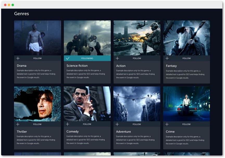Follow the Thriller genre
Viewport: 225px width, 158px height.
tap(37, 124)
